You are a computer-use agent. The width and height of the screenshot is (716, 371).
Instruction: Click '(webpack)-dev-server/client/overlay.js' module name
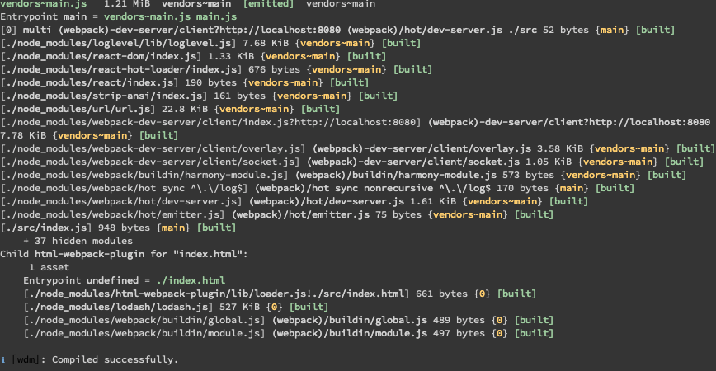(x=422, y=148)
